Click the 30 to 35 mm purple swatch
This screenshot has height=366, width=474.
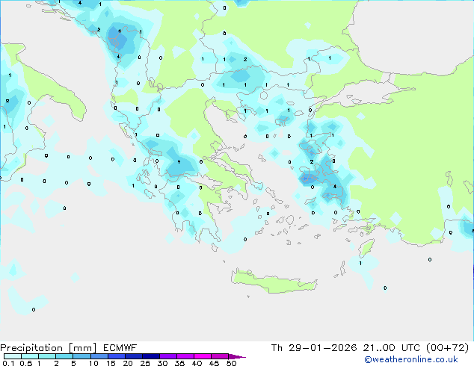click(168, 356)
